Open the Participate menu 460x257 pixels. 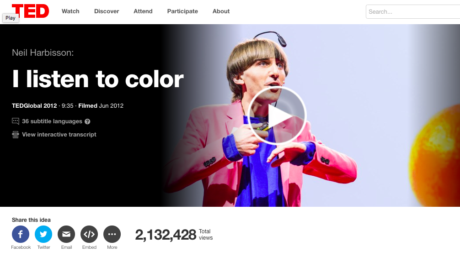point(182,11)
